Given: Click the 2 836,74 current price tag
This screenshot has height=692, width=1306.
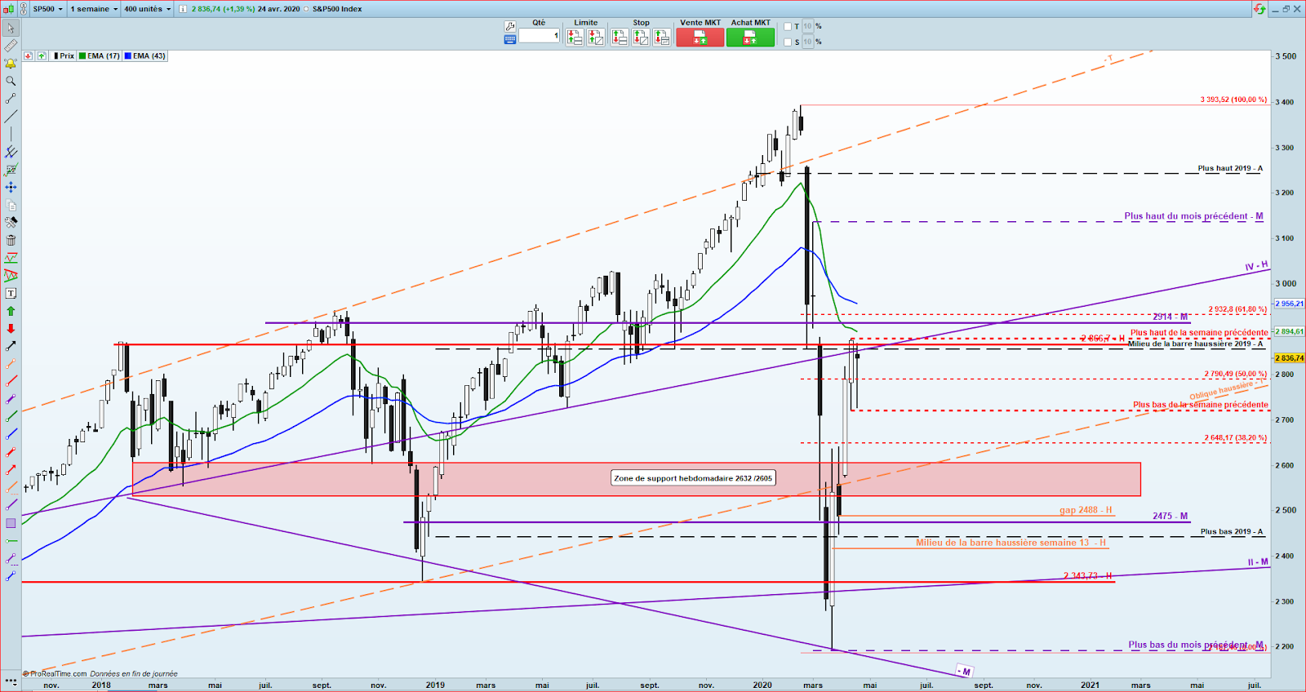Looking at the screenshot, I should click(x=1289, y=358).
